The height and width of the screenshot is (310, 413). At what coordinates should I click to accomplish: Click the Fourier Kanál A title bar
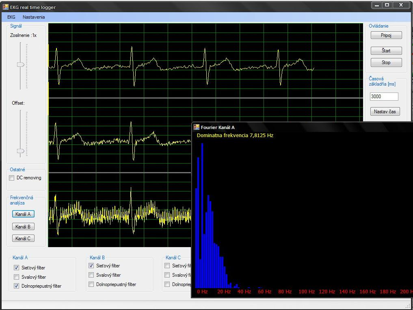[x=302, y=127]
